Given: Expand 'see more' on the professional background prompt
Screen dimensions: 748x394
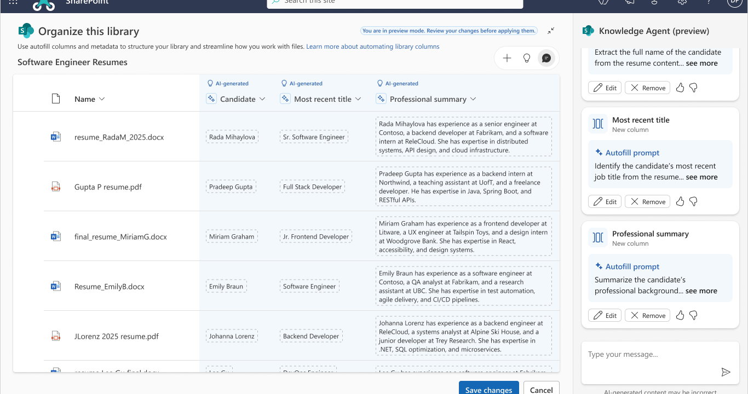Looking at the screenshot, I should pos(701,291).
